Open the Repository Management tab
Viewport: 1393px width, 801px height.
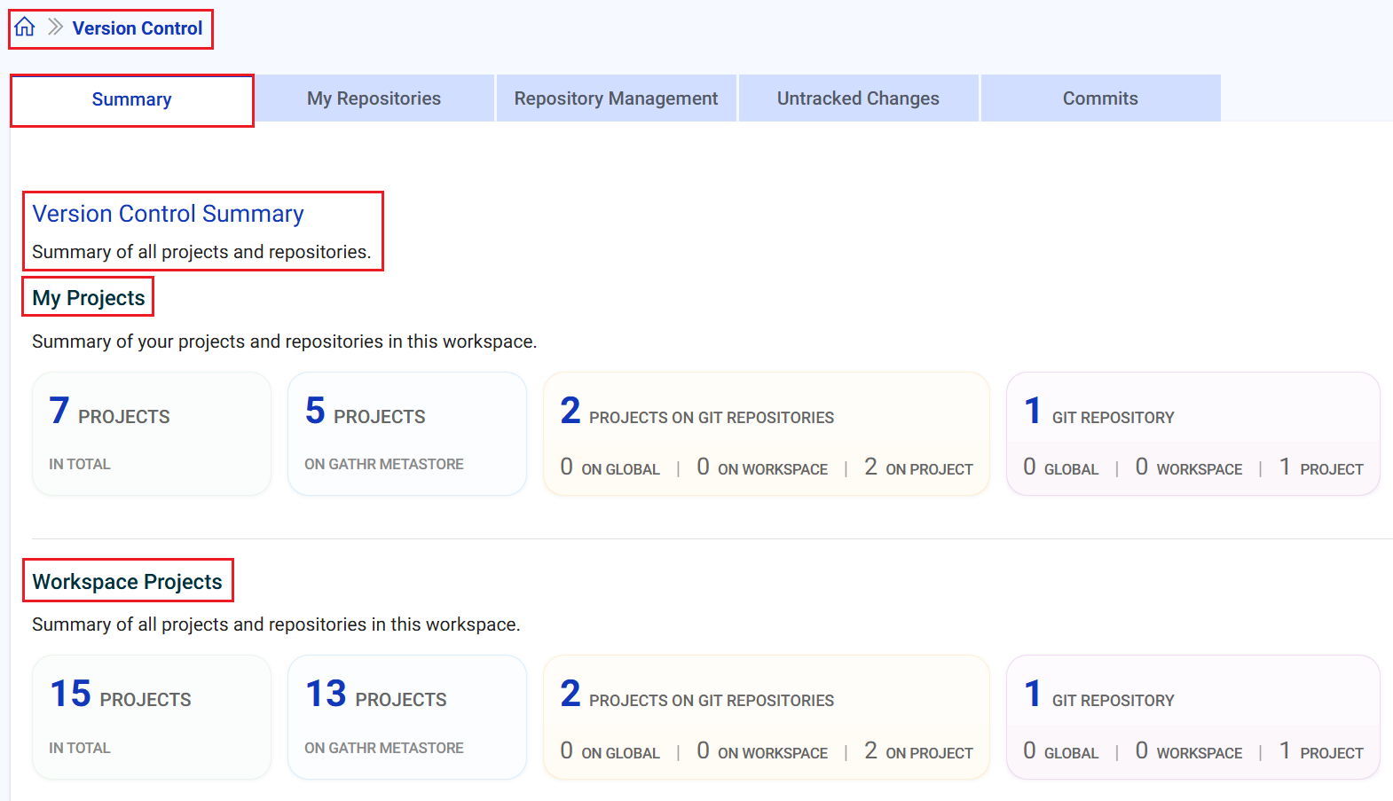point(616,98)
